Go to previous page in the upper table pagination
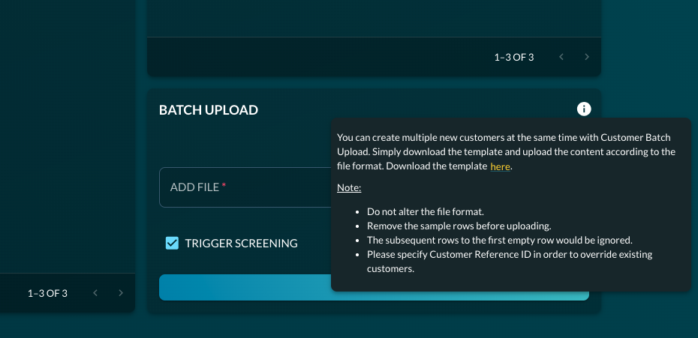Image resolution: width=698 pixels, height=338 pixels. click(561, 57)
